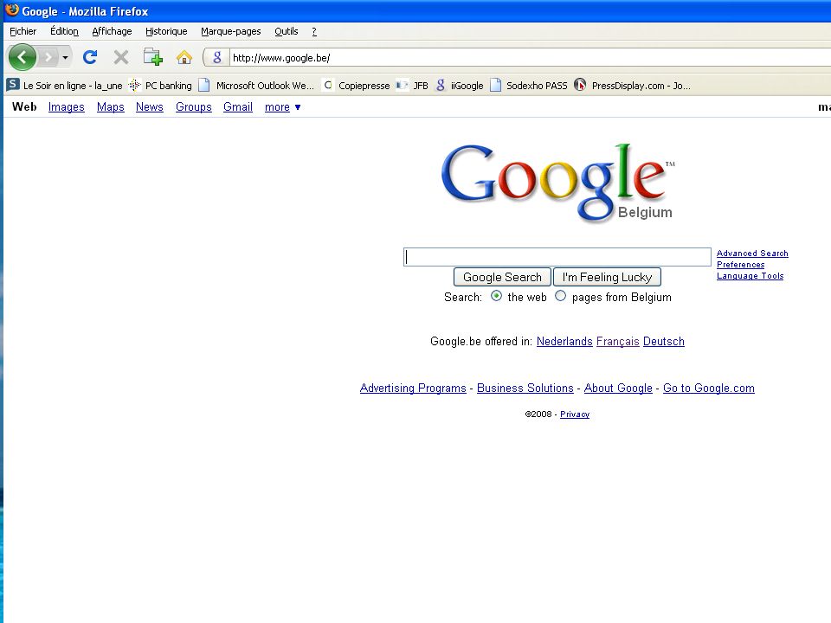
Task: Select the 'pages from Belgium' radio button
Action: click(x=560, y=296)
